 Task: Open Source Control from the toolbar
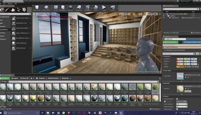(47, 7)
